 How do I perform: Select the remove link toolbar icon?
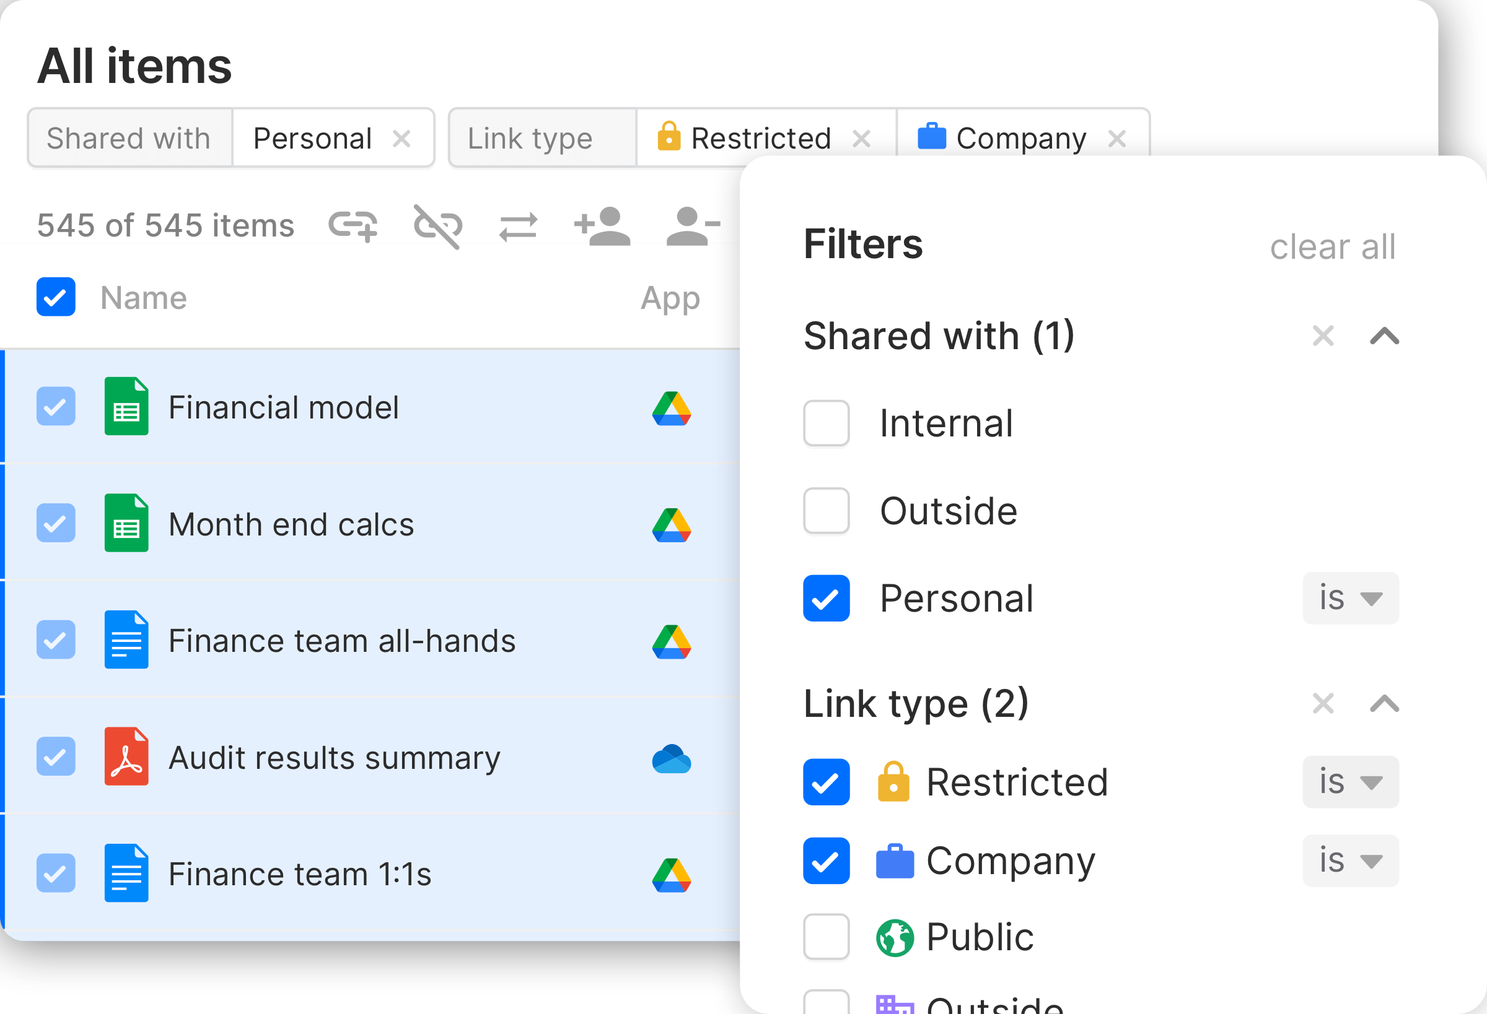436,225
